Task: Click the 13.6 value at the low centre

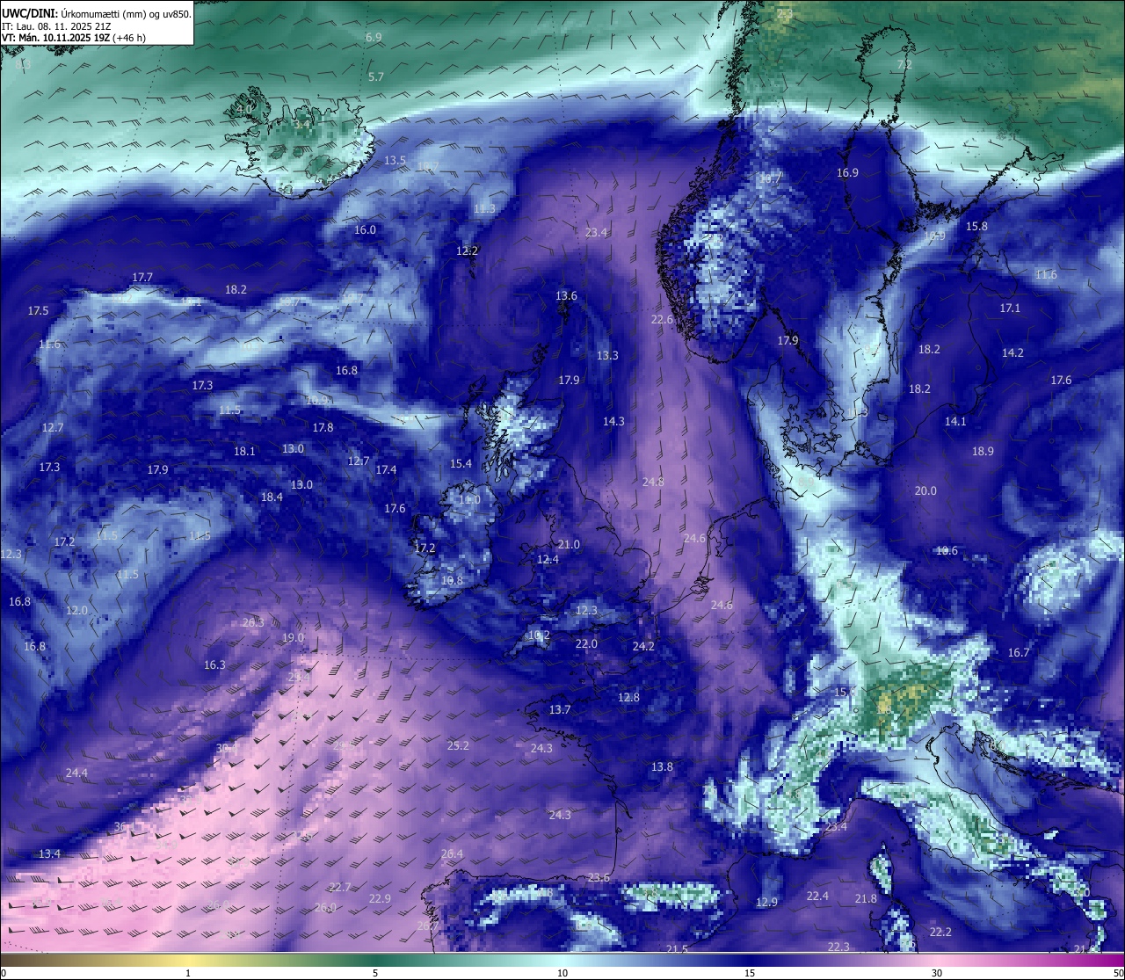Action: (x=566, y=296)
